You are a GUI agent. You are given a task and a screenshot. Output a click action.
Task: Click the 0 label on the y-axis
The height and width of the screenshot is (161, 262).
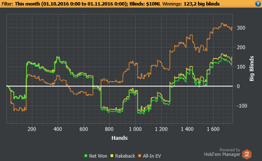tap(238, 86)
